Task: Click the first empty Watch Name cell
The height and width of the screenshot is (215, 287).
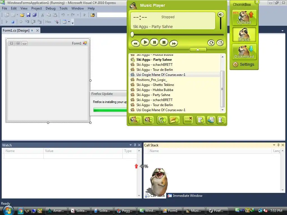Action: pyautogui.click(x=24, y=156)
